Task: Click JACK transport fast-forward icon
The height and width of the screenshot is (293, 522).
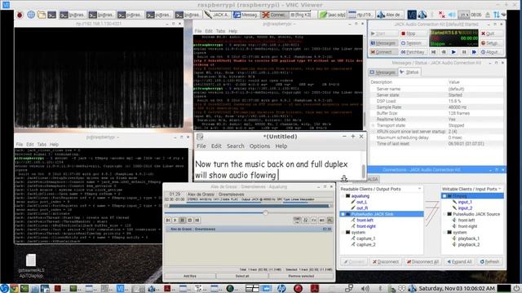Action: coord(474,52)
